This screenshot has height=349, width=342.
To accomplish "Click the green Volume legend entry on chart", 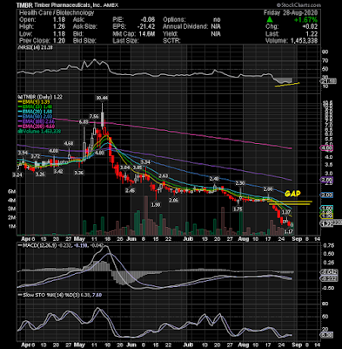I will 39,131.
